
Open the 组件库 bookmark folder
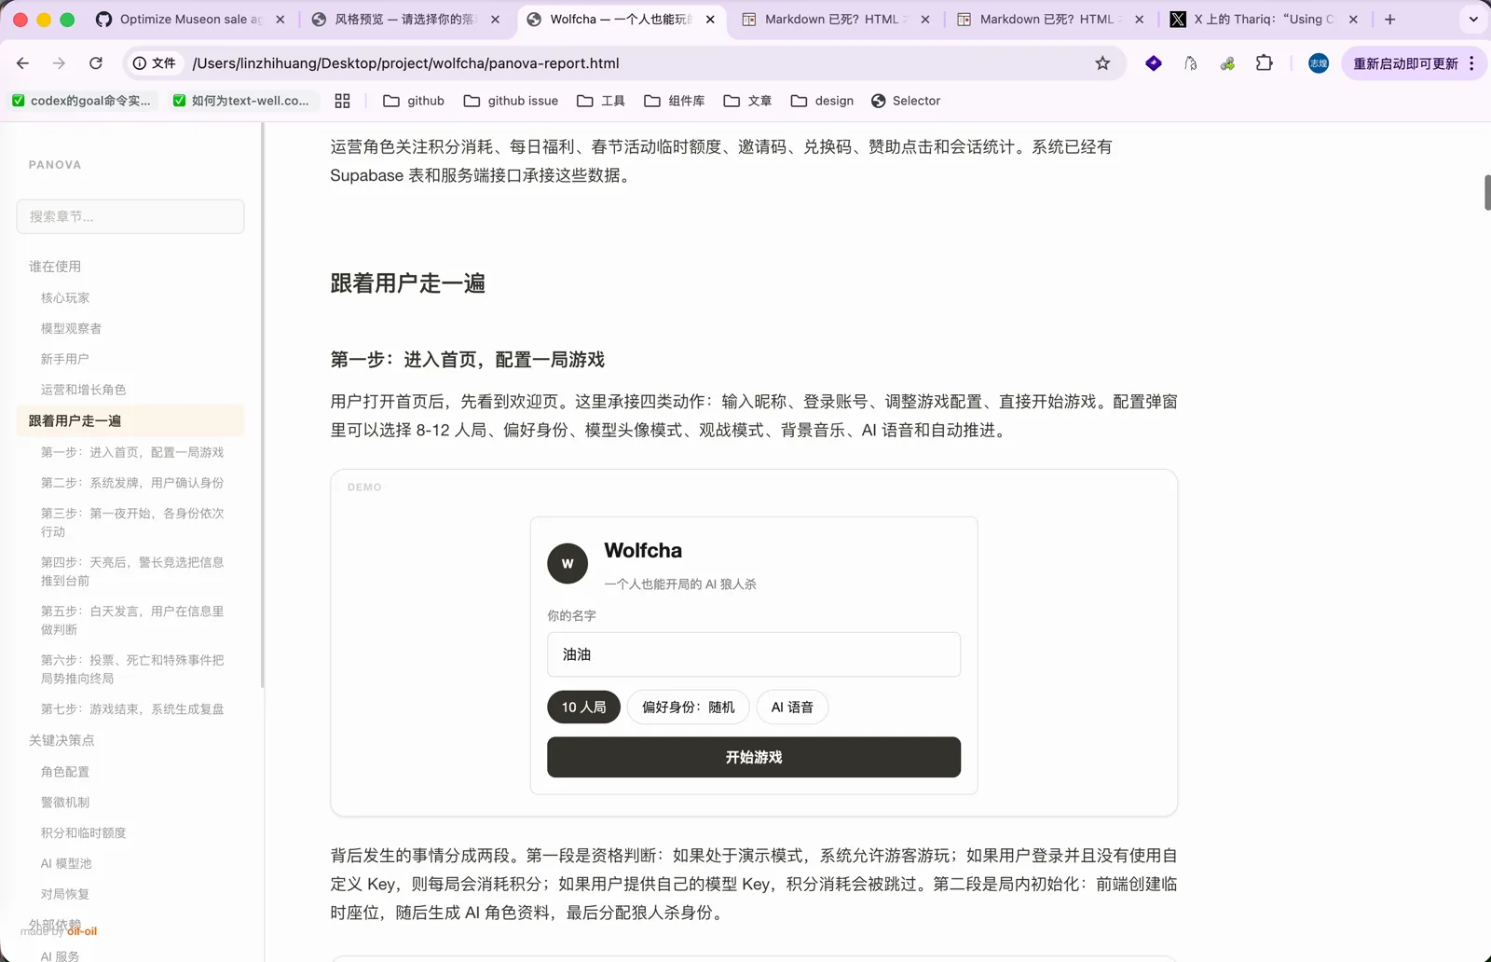point(675,101)
